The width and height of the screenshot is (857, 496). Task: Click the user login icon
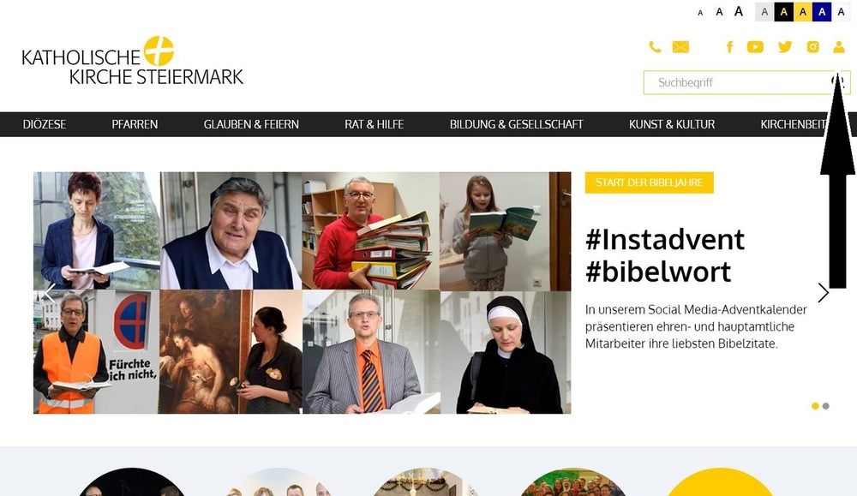click(x=839, y=47)
